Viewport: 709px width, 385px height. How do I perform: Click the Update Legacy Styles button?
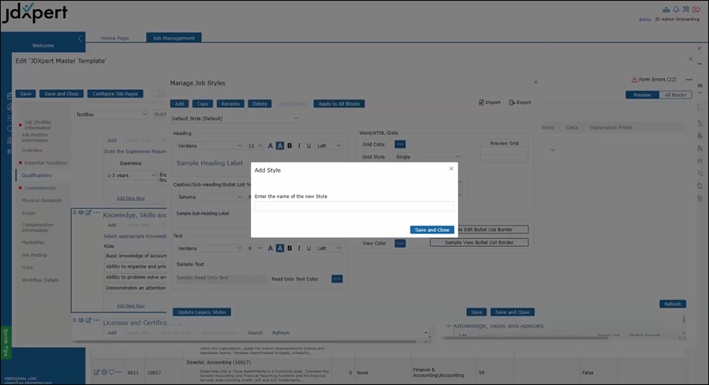[202, 312]
